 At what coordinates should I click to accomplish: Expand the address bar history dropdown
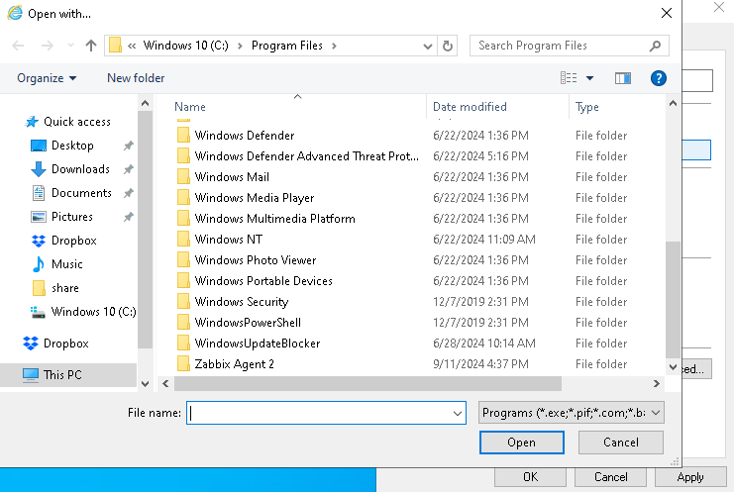click(427, 46)
